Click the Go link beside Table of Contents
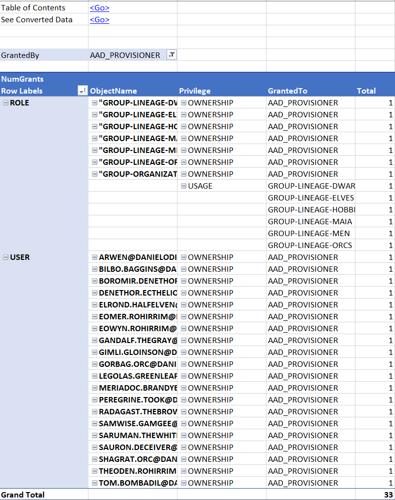 click(x=99, y=8)
